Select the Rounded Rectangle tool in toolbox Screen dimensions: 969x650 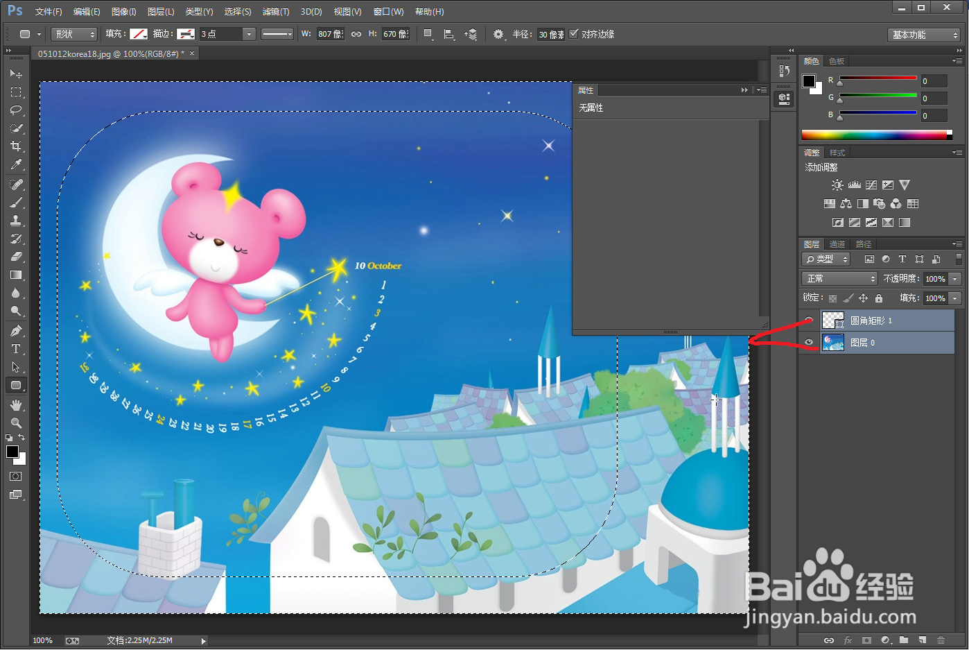[x=16, y=385]
